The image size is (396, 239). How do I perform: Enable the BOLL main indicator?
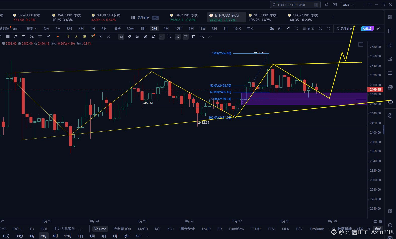point(18,229)
